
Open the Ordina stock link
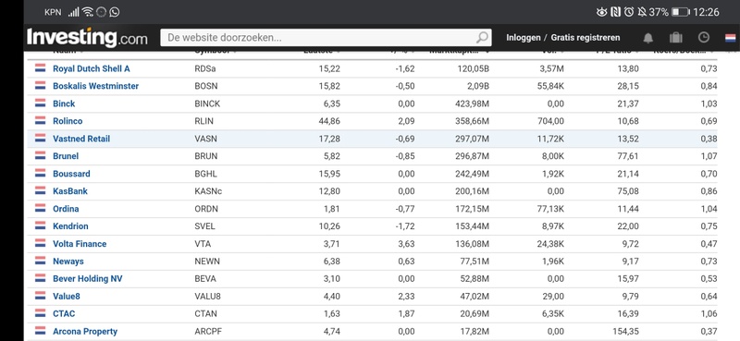click(x=66, y=209)
